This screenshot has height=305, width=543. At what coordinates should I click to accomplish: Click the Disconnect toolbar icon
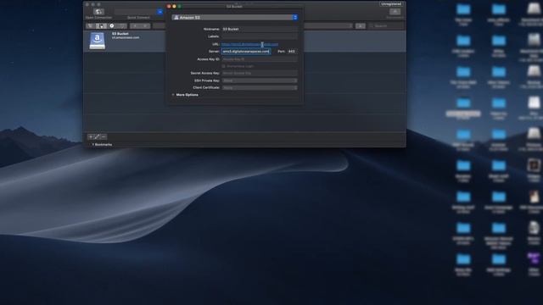pos(395,12)
